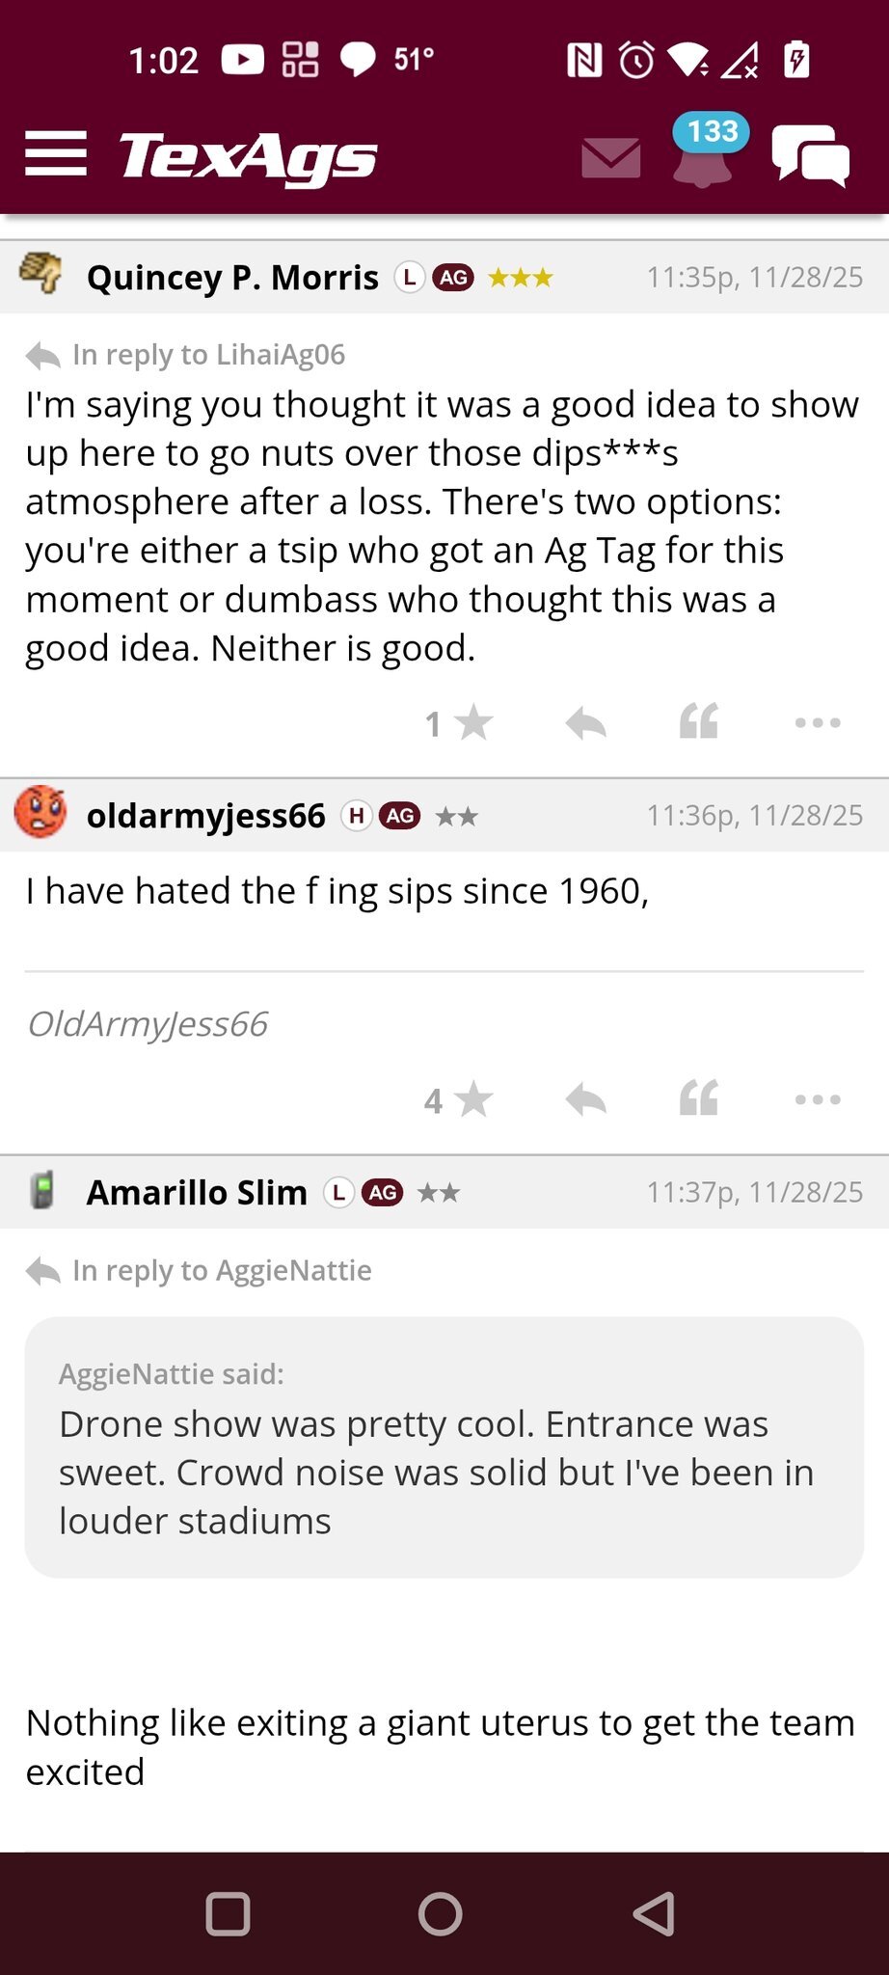Tap the TexAgs logo
The width and height of the screenshot is (889, 1975).
coord(248,156)
